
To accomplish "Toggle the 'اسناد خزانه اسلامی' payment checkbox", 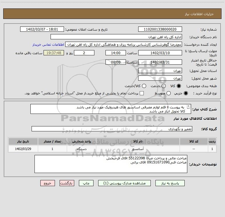I will [x=142, y=93].
